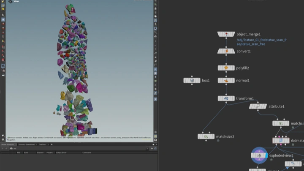Open the pane options dropdown arrow above path bar

point(156,144)
